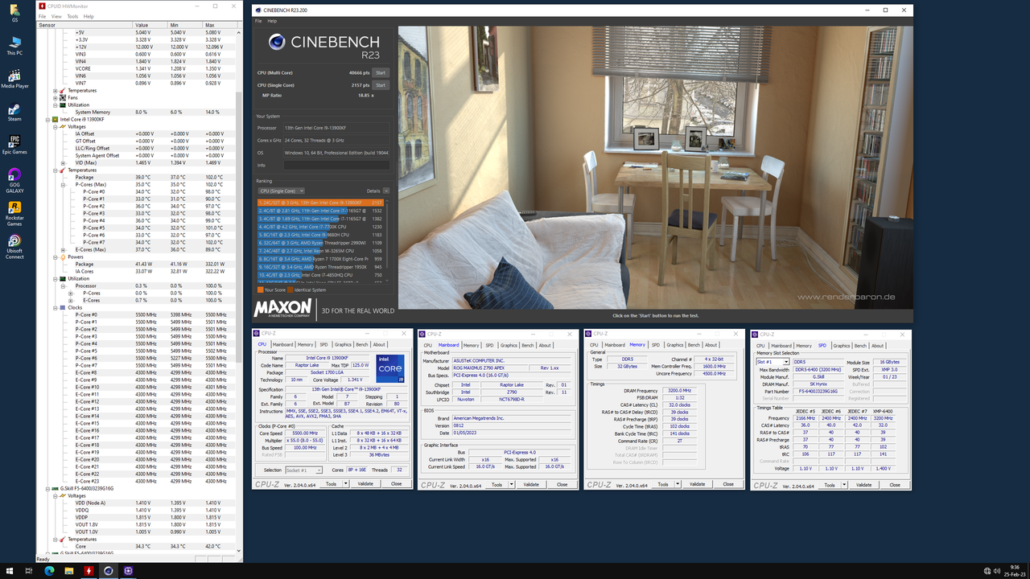Click the HWMonitor title bar icon
The image size is (1030, 579).
click(x=42, y=6)
